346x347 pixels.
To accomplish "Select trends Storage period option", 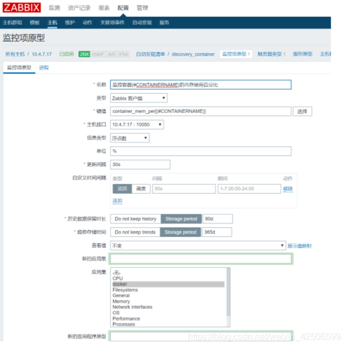I will [x=181, y=232].
